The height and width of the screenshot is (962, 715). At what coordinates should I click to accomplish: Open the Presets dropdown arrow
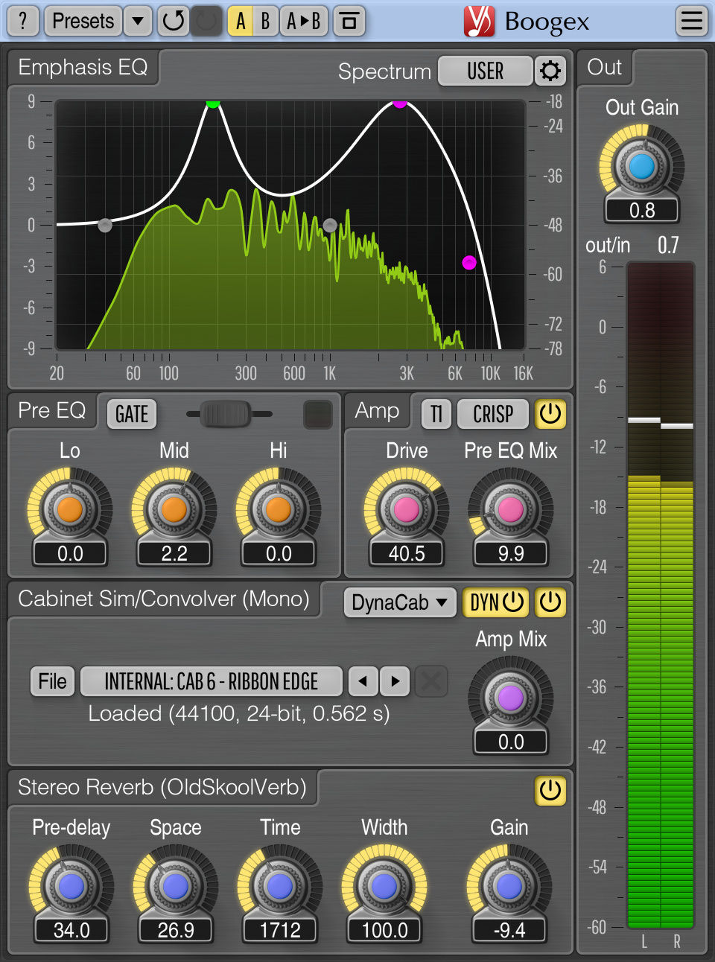pyautogui.click(x=138, y=21)
